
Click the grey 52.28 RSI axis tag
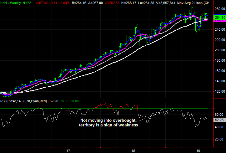220,120
